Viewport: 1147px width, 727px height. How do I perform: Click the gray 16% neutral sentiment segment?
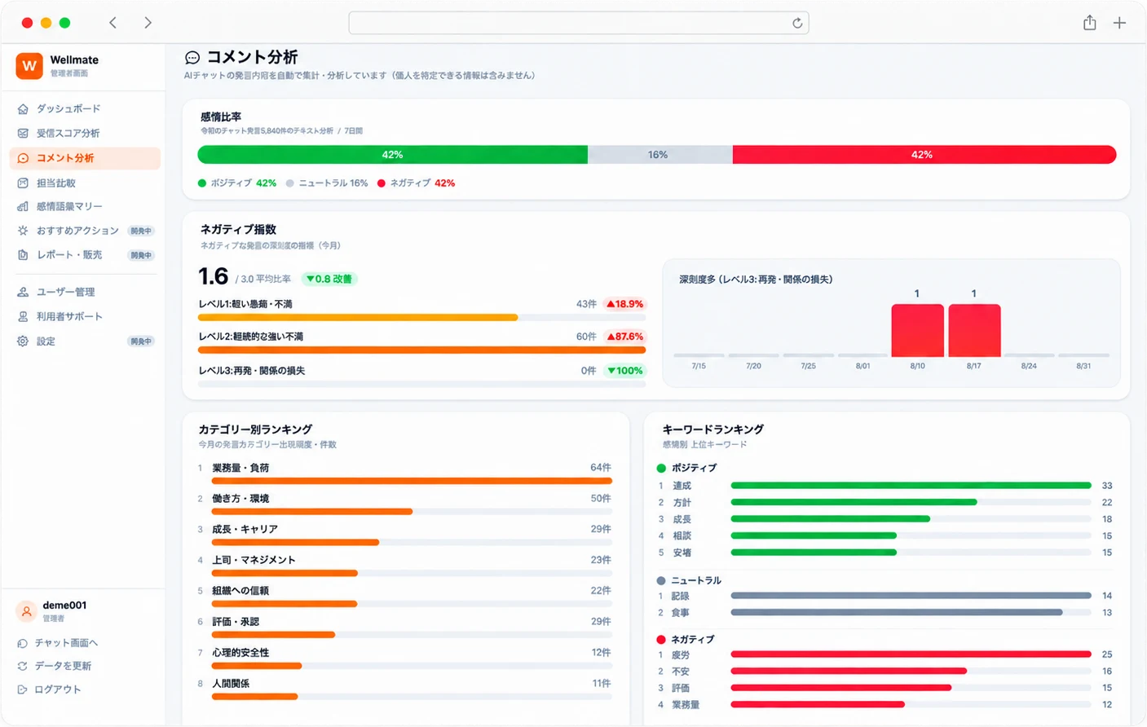pyautogui.click(x=660, y=155)
